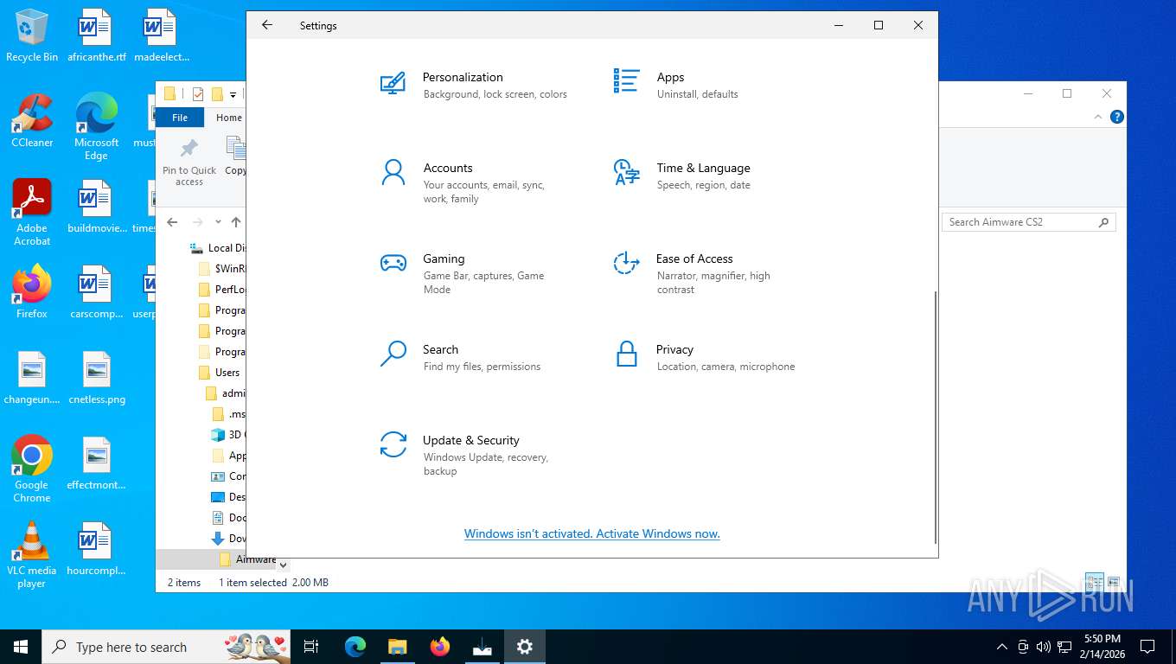Select hourcompl document on desktop
Image resolution: width=1176 pixels, height=664 pixels.
click(96, 549)
